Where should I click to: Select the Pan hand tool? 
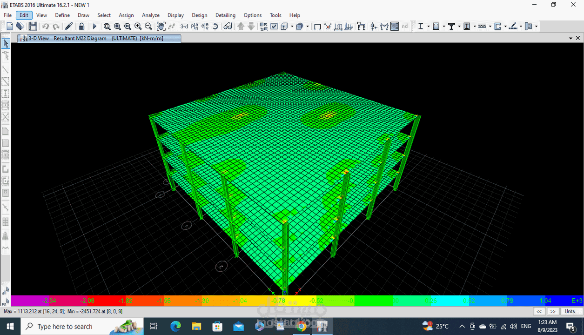pos(161,27)
